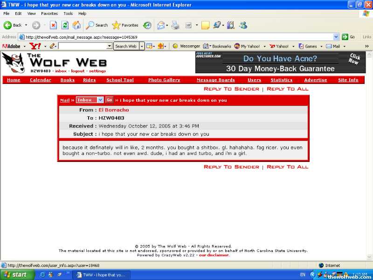Screen dimensions: 373x280
Task: Expand the Yahoo search box dropdown
Action: pos(110,46)
